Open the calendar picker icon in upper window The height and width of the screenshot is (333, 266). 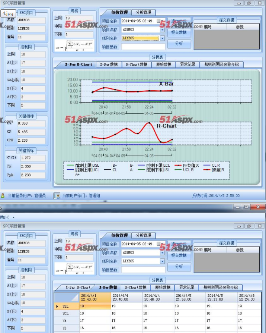coord(158,21)
